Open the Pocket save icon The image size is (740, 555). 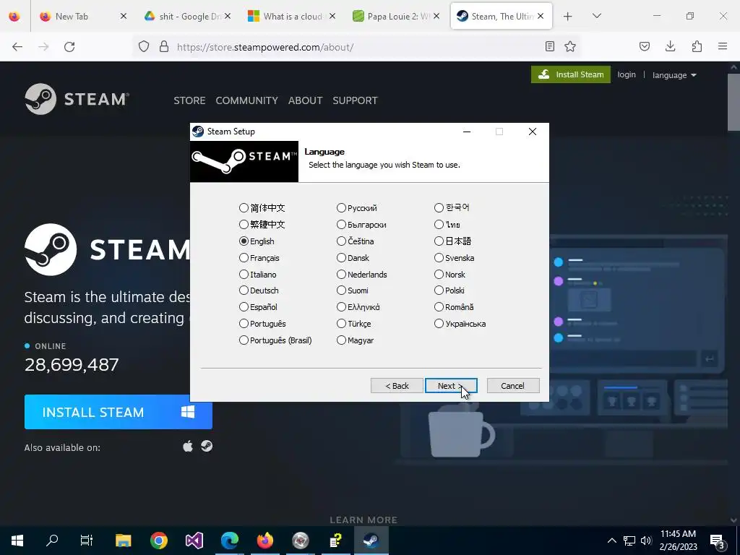pos(645,46)
